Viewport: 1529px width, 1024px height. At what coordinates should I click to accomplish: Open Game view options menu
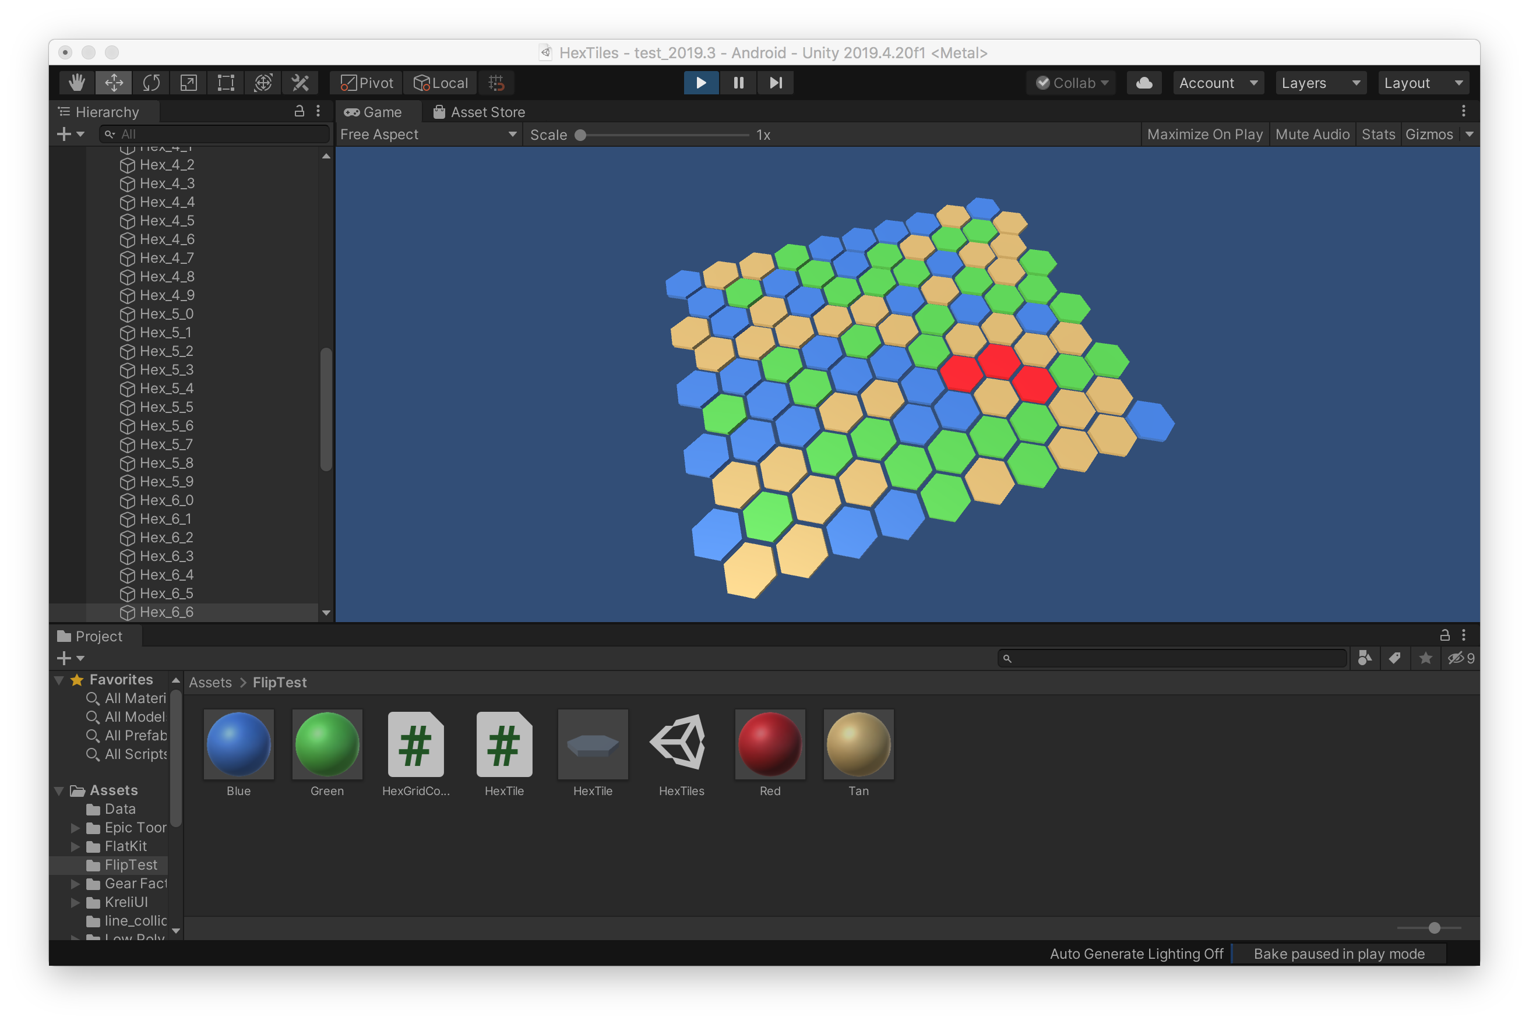[x=1463, y=111]
